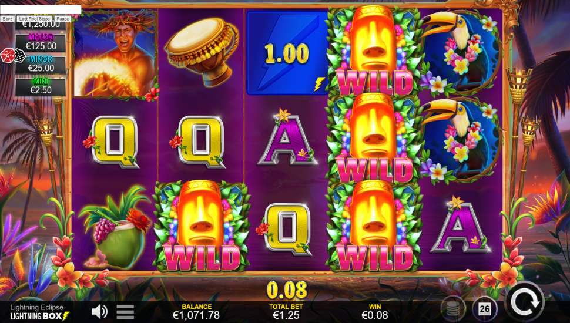Click the coconut cocktail symbol
The image size is (570, 323).
(x=115, y=227)
